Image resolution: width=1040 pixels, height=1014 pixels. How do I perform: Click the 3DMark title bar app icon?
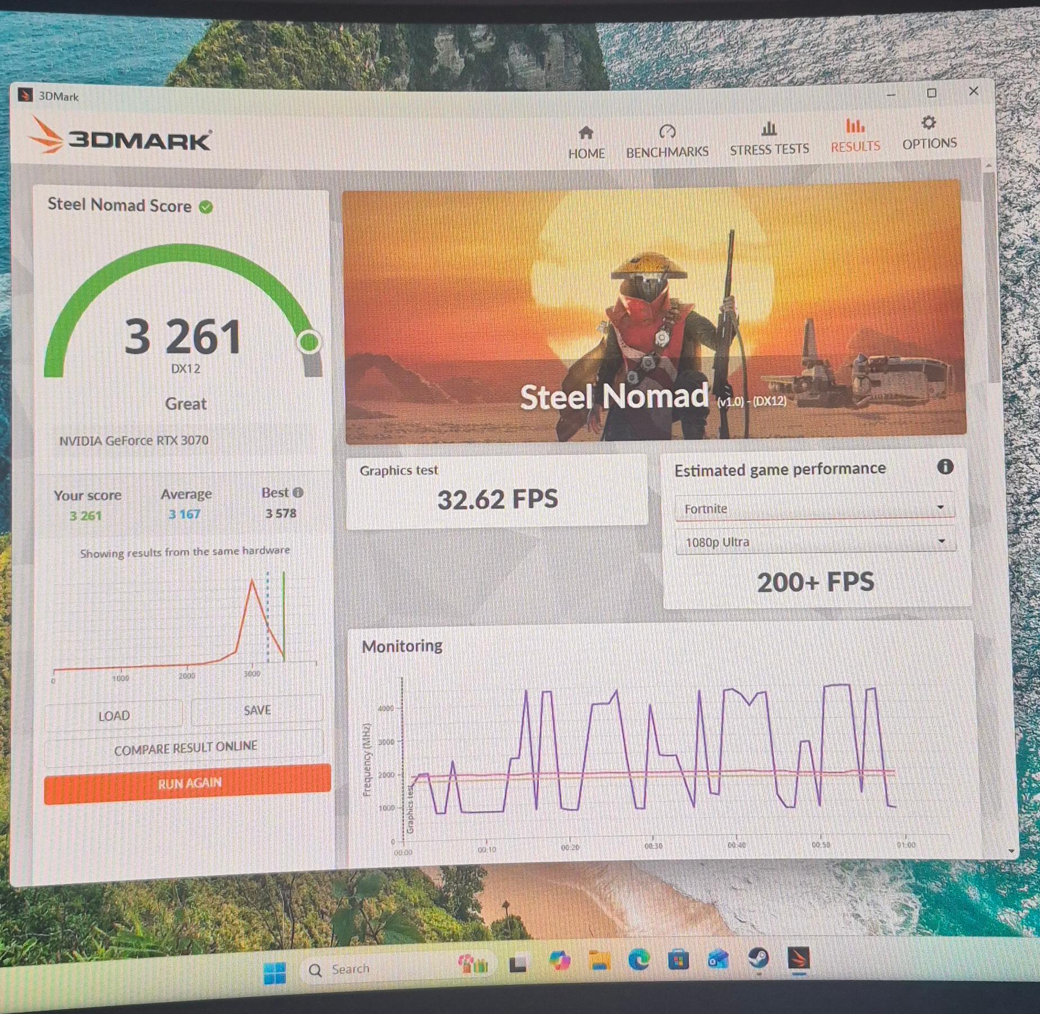pyautogui.click(x=25, y=95)
